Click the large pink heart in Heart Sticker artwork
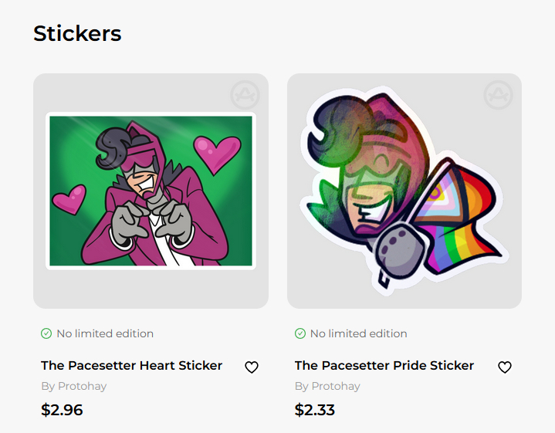The height and width of the screenshot is (433, 555). tap(216, 152)
